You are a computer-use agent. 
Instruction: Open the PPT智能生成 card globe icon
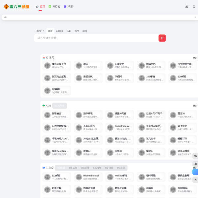tap(173, 66)
